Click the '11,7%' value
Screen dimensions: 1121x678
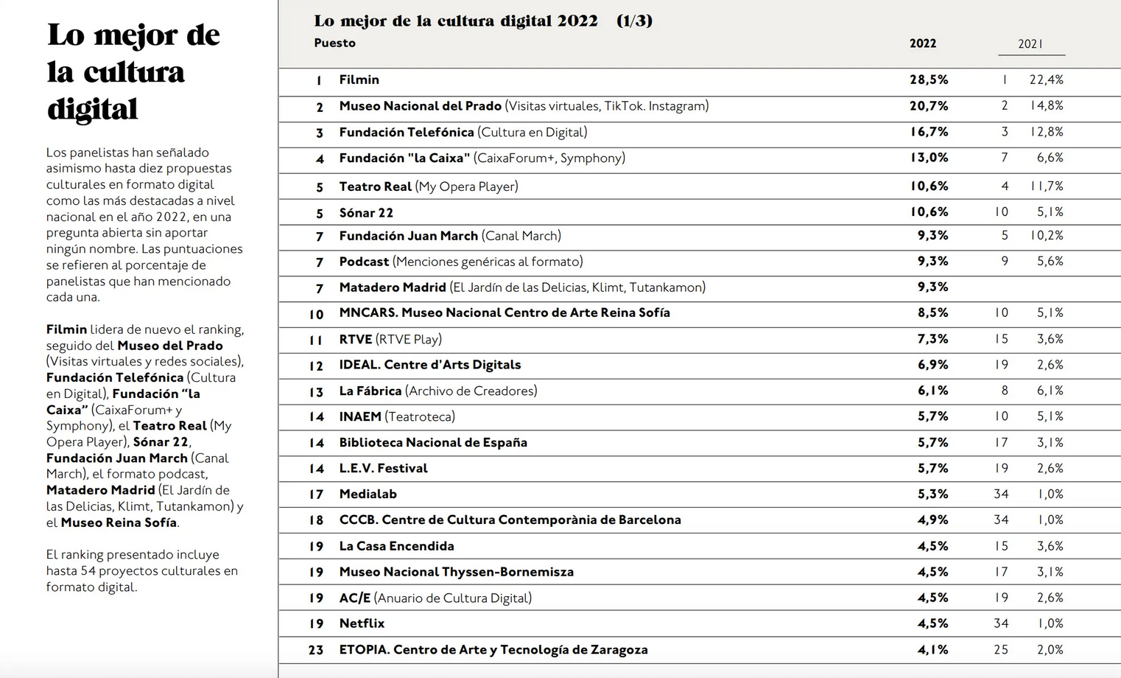(x=1046, y=186)
